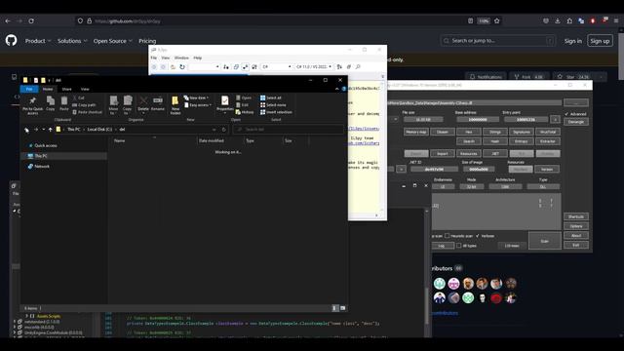The image size is (624, 351).
Task: Click History in the Open group
Action: point(245,112)
